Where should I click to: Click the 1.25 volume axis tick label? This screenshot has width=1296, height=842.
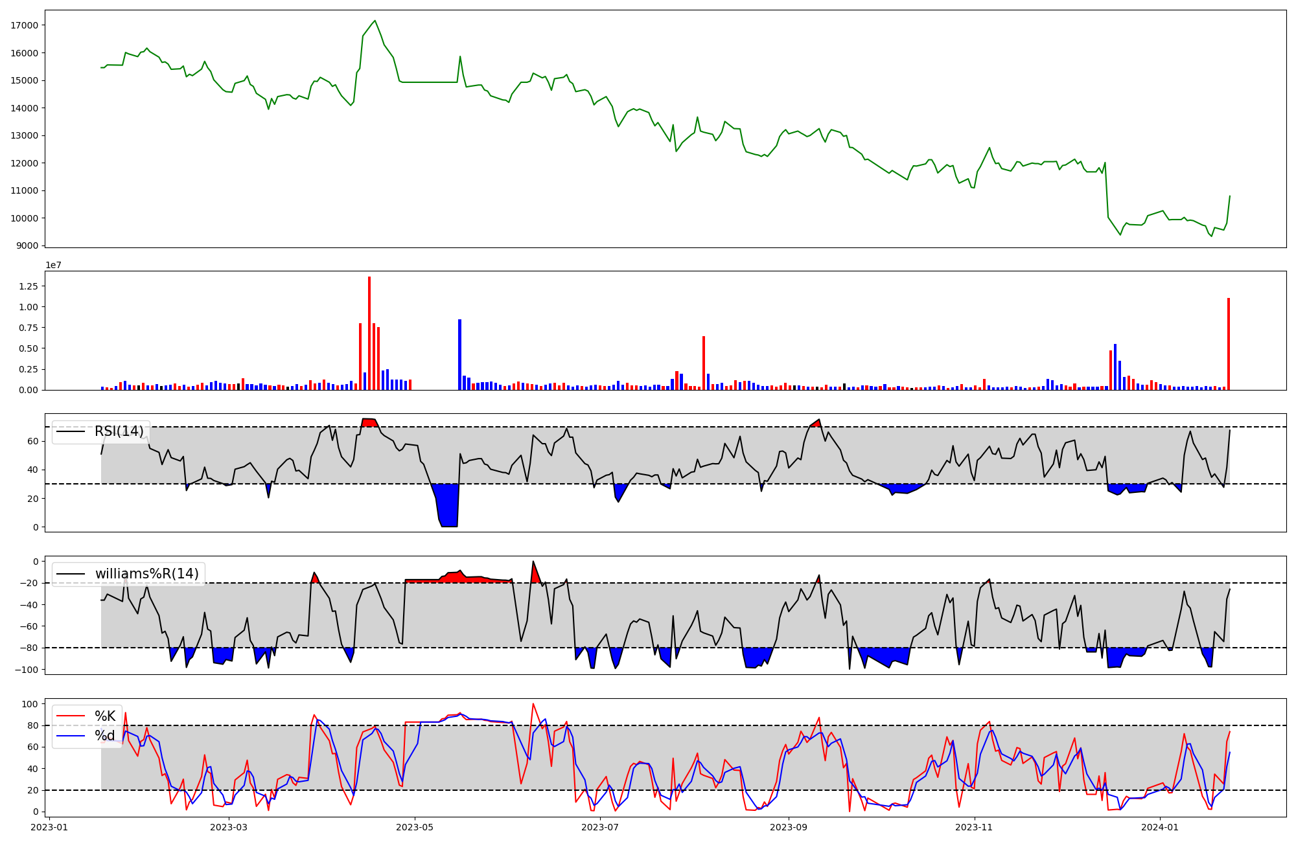[29, 286]
